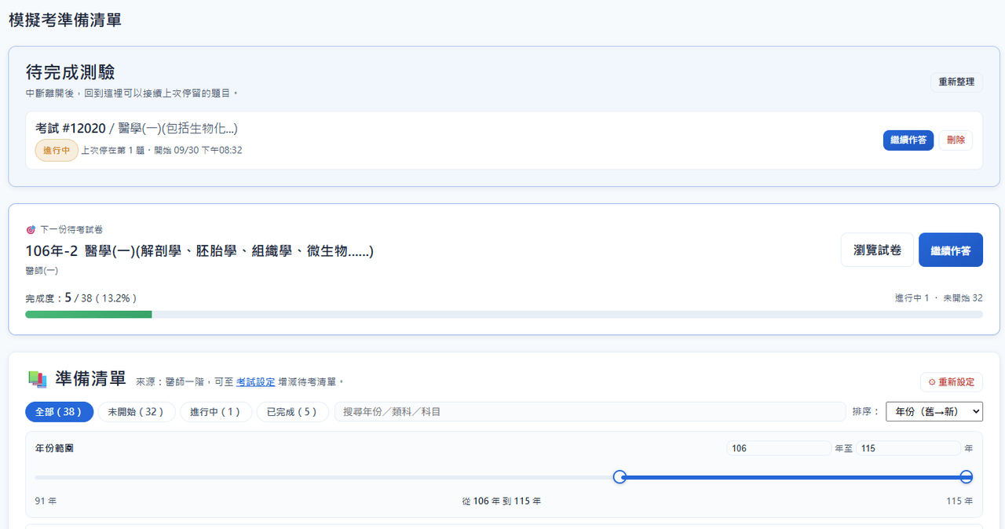Switch to 未開始 (32) filter

(x=137, y=411)
